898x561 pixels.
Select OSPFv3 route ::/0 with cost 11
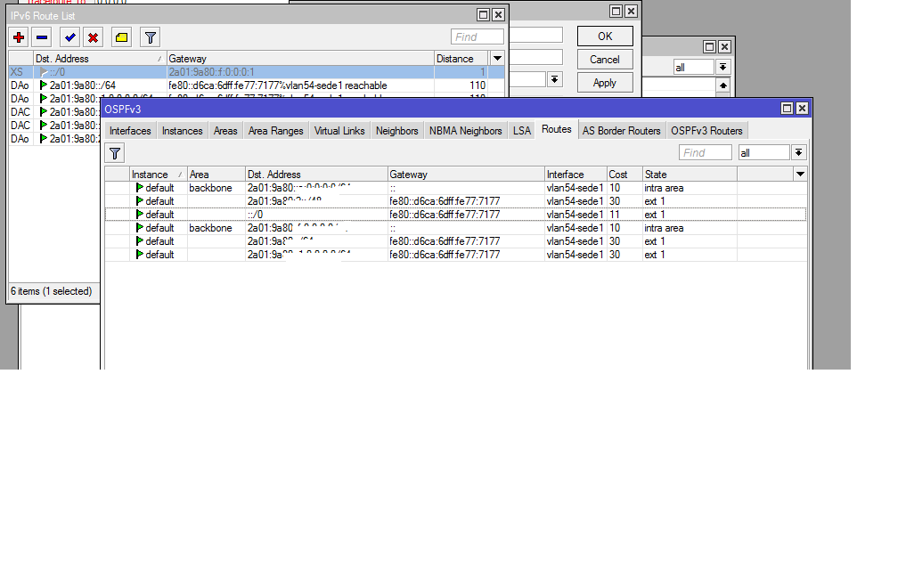455,214
